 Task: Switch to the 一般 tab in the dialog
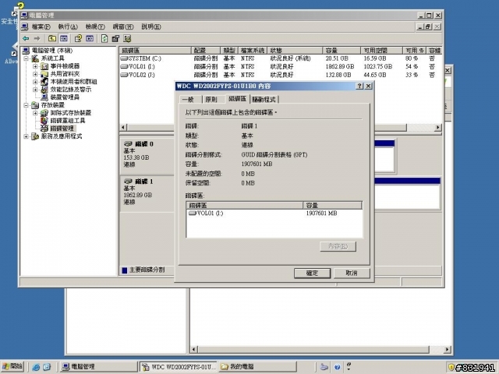189,100
